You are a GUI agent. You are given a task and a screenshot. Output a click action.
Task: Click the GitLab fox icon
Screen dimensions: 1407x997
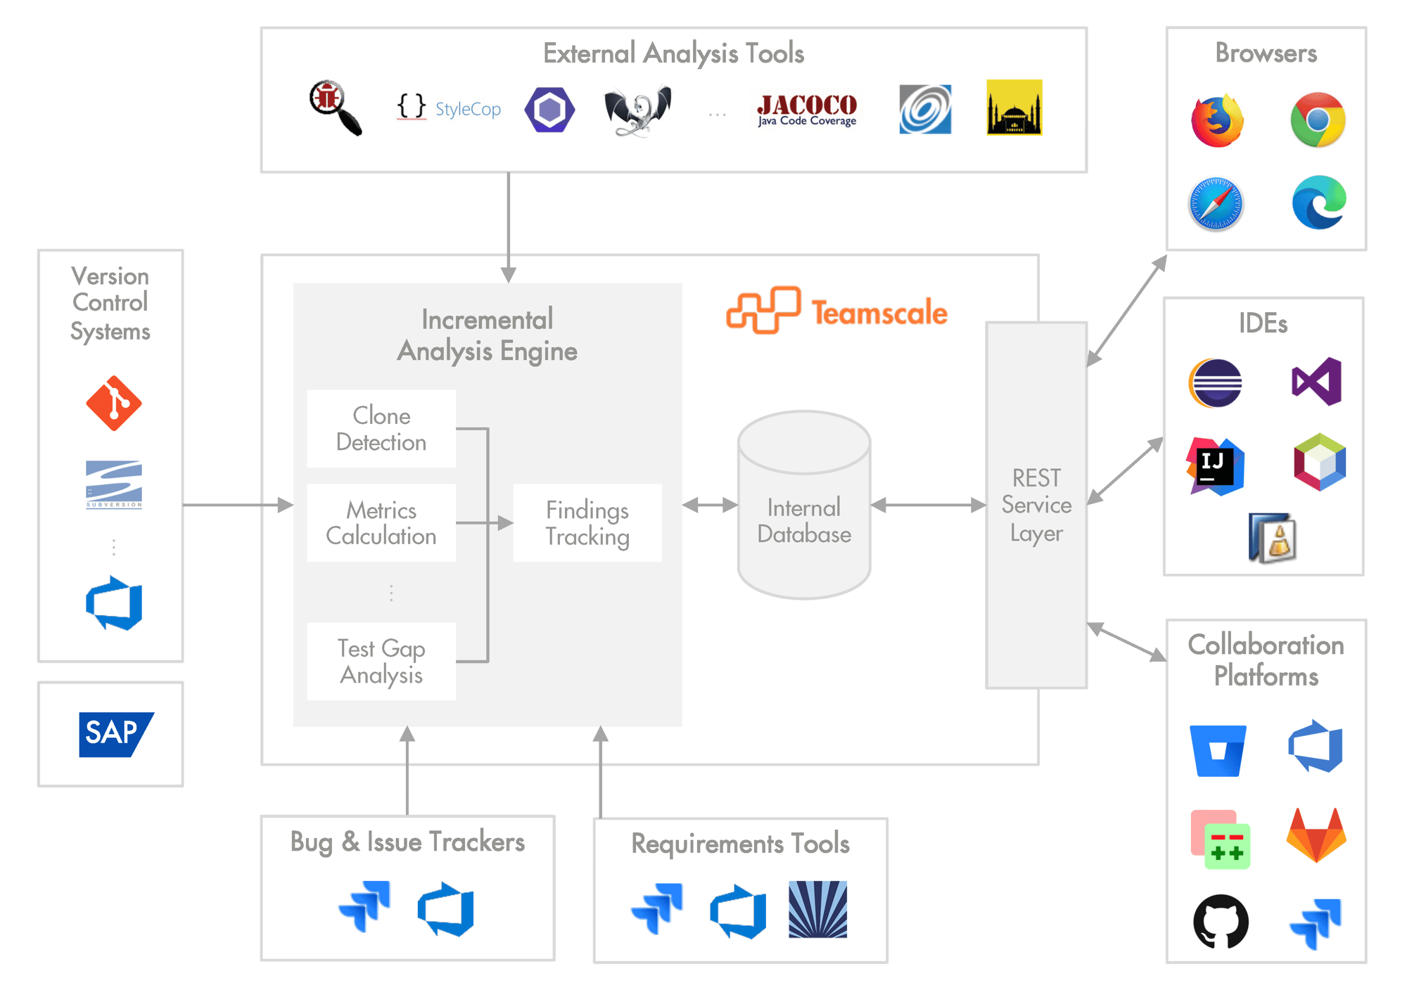(x=1316, y=835)
